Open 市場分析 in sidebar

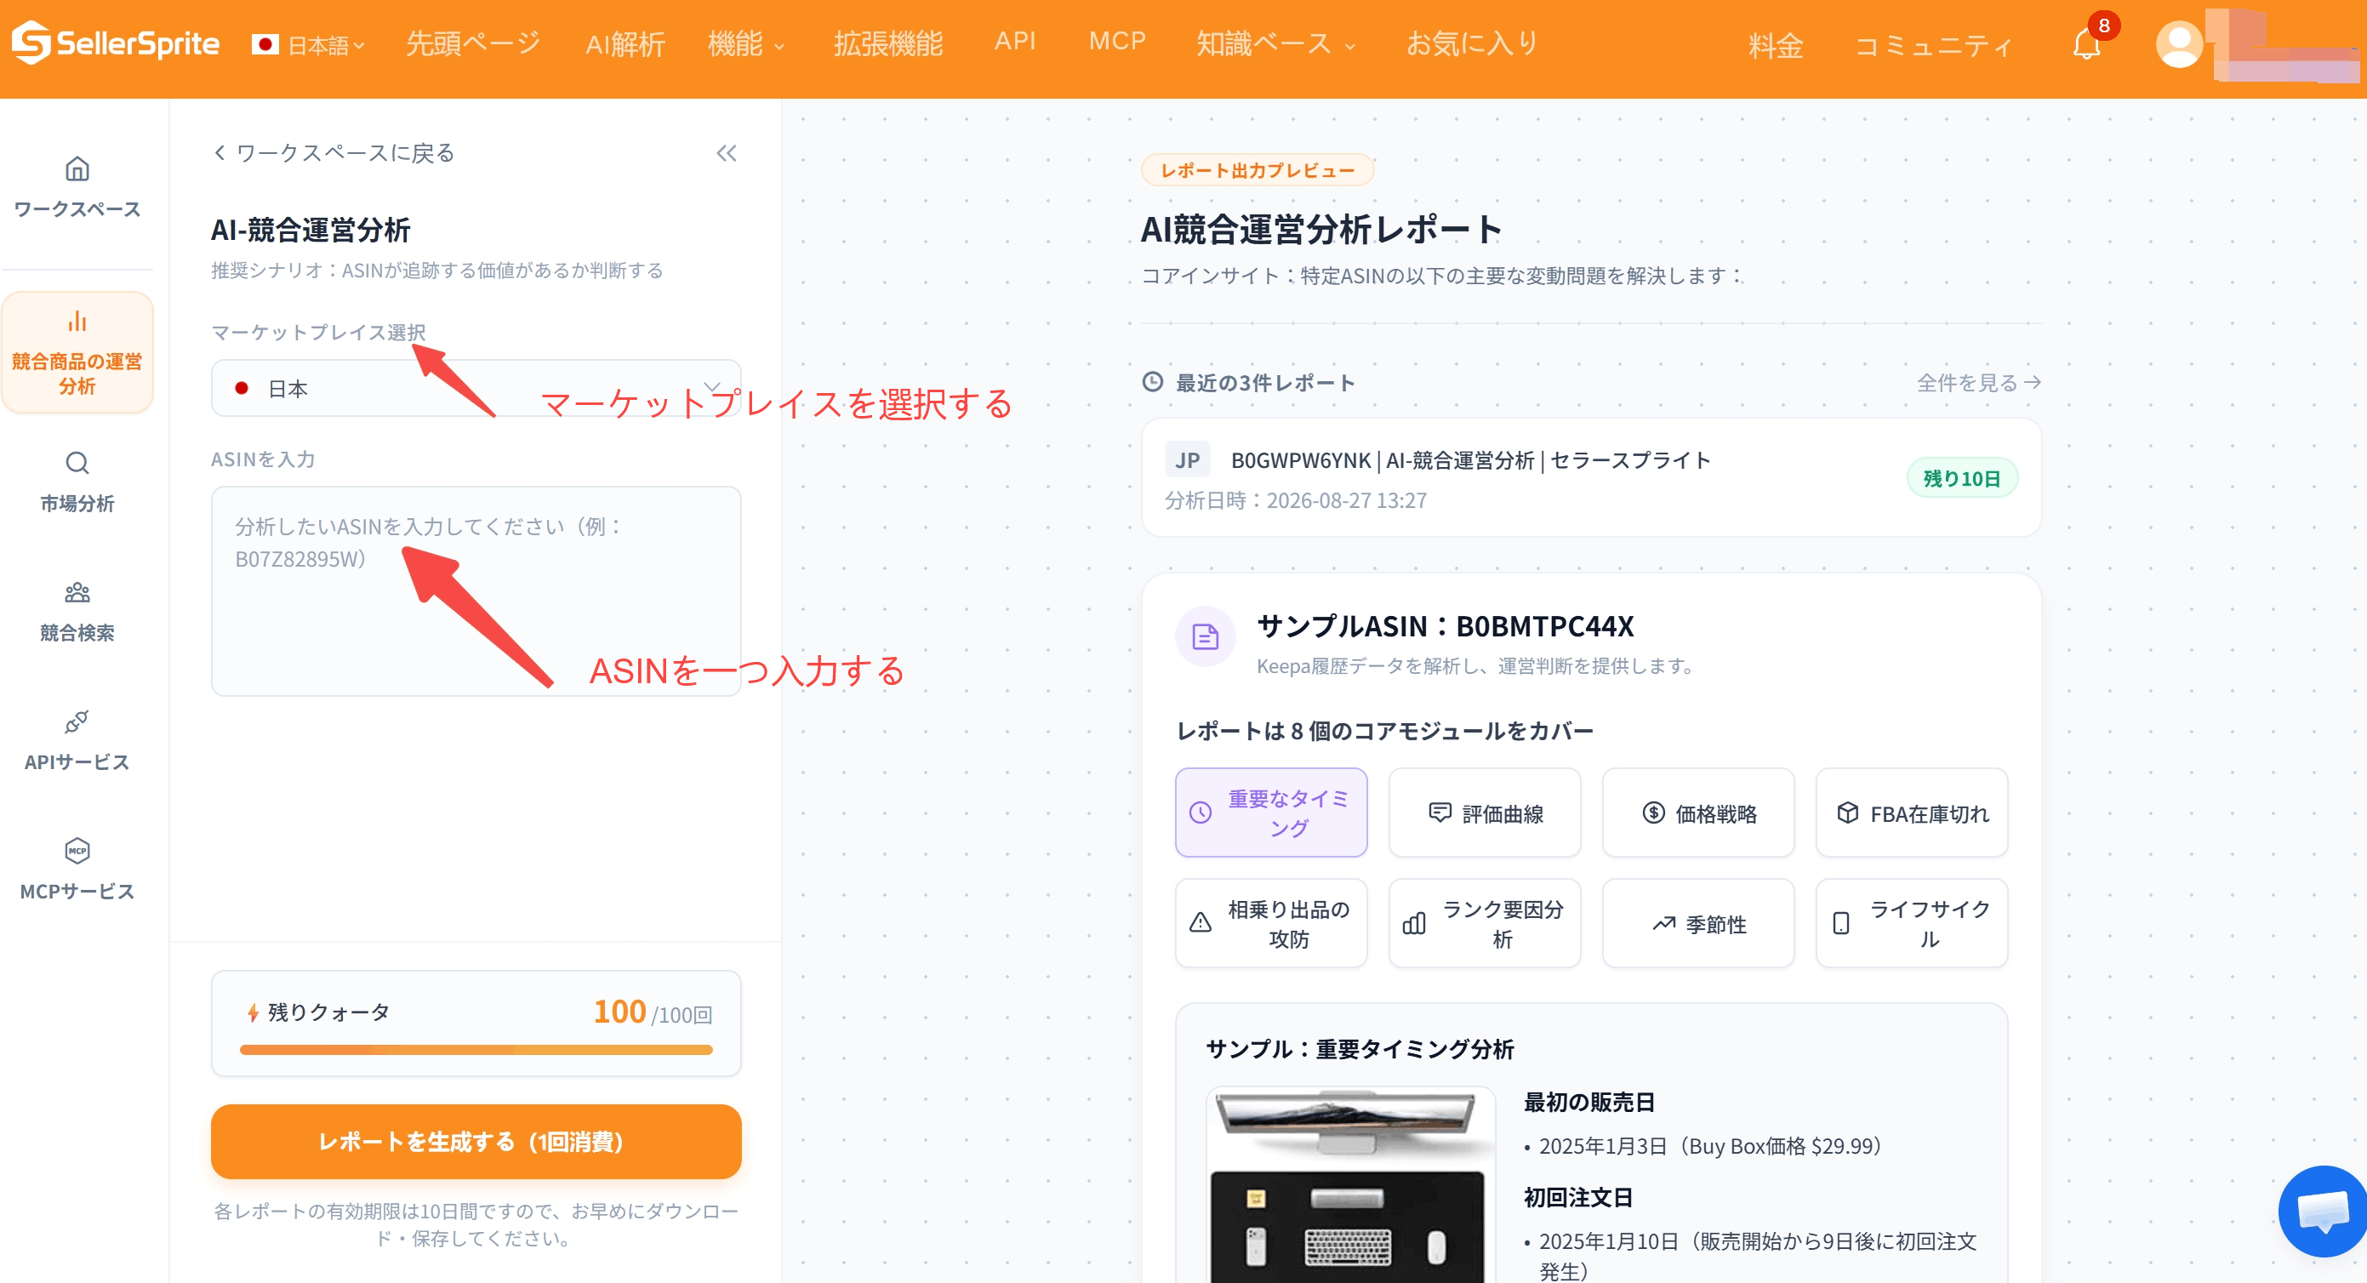pyautogui.click(x=77, y=482)
